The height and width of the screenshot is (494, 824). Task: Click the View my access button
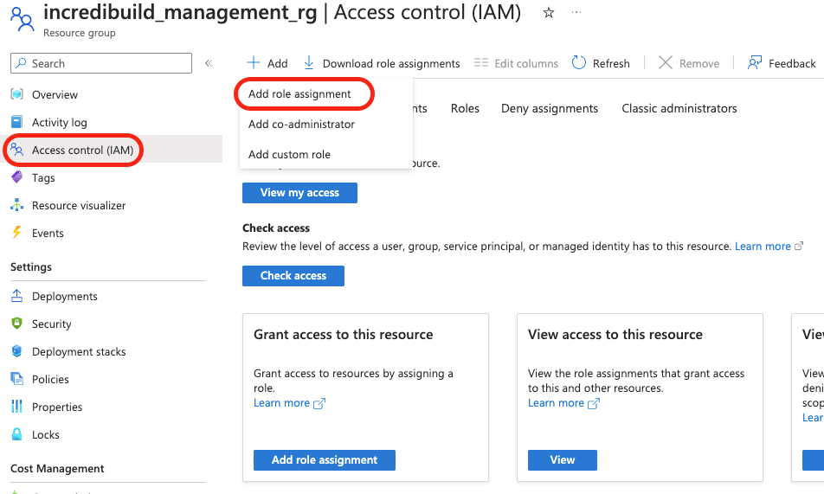pos(299,192)
